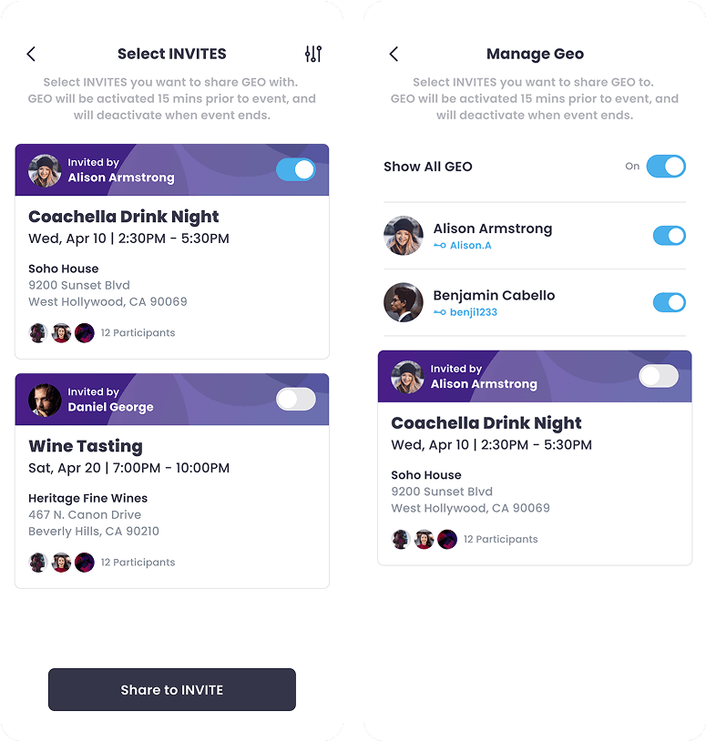Viewport: 706px width, 741px height.
Task: Click Alison Armstrong's avatar on Coachella invite card
Action: 45,170
